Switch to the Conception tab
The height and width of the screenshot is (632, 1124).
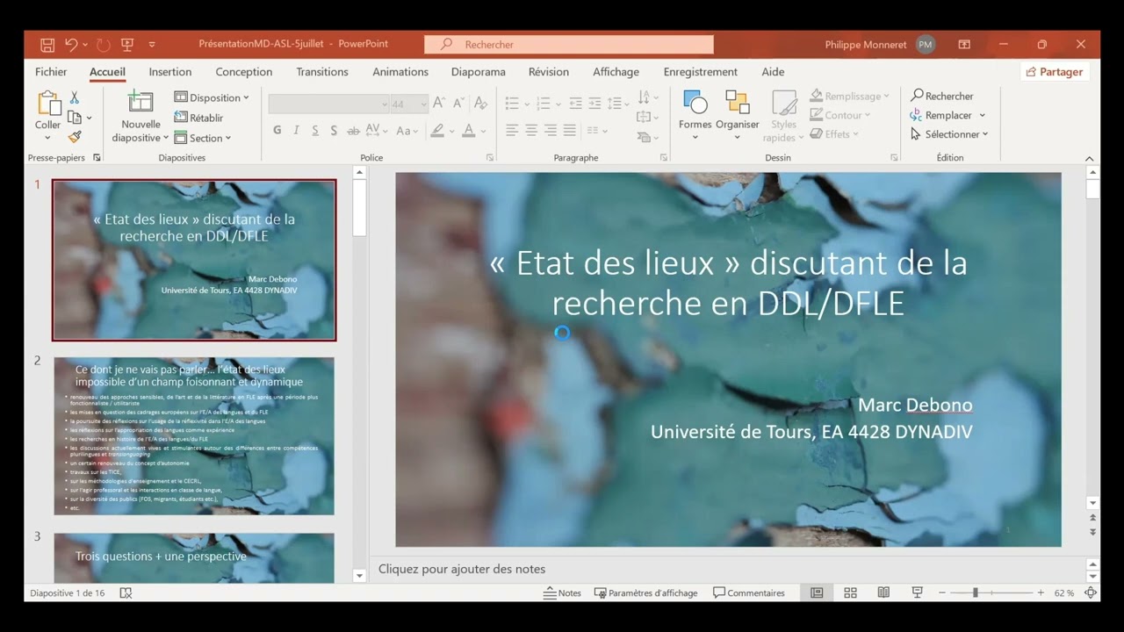244,72
